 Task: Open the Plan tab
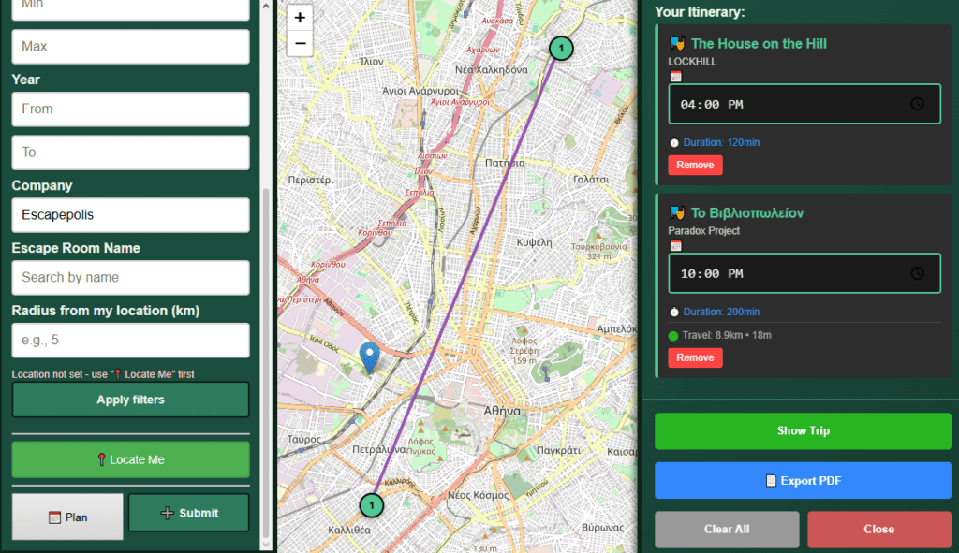(x=67, y=517)
